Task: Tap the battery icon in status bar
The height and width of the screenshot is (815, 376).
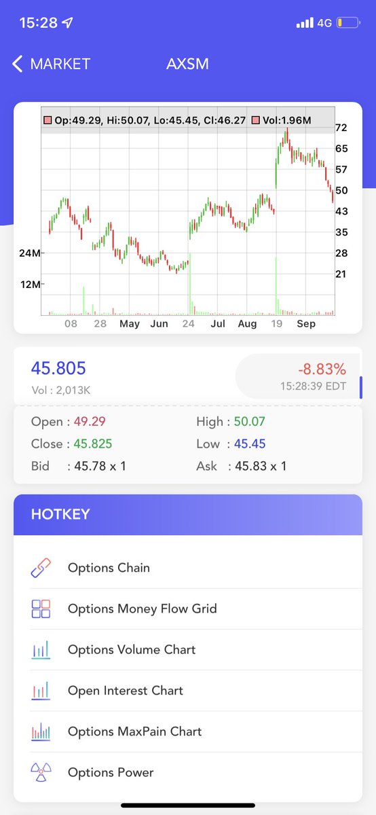Action: [x=349, y=23]
